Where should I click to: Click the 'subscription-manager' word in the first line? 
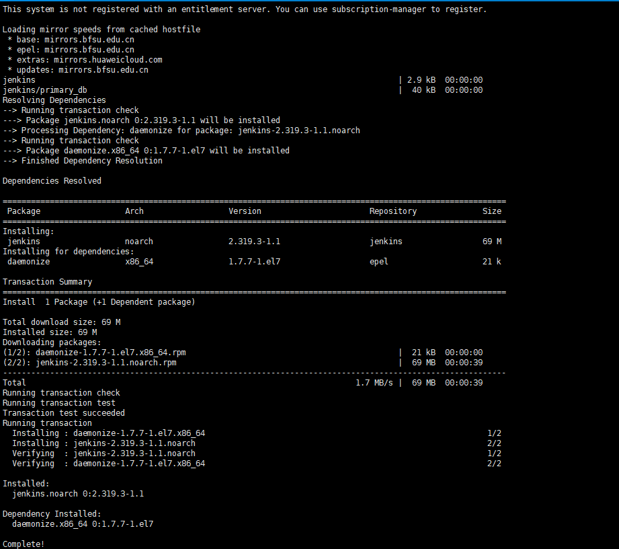point(378,9)
